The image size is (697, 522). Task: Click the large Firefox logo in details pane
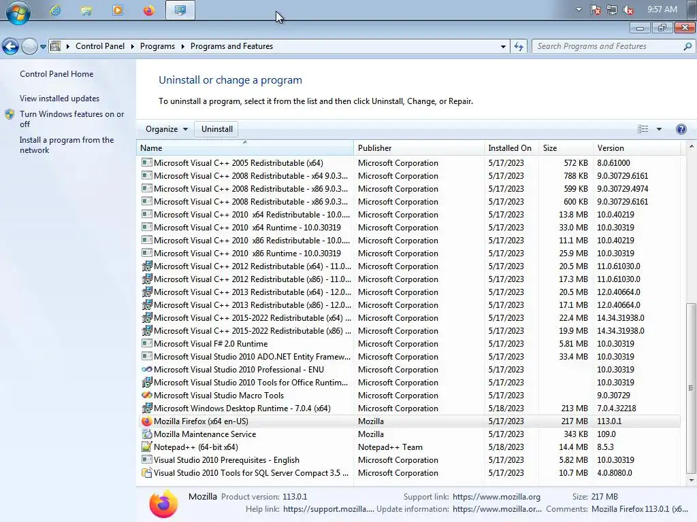tap(163, 504)
